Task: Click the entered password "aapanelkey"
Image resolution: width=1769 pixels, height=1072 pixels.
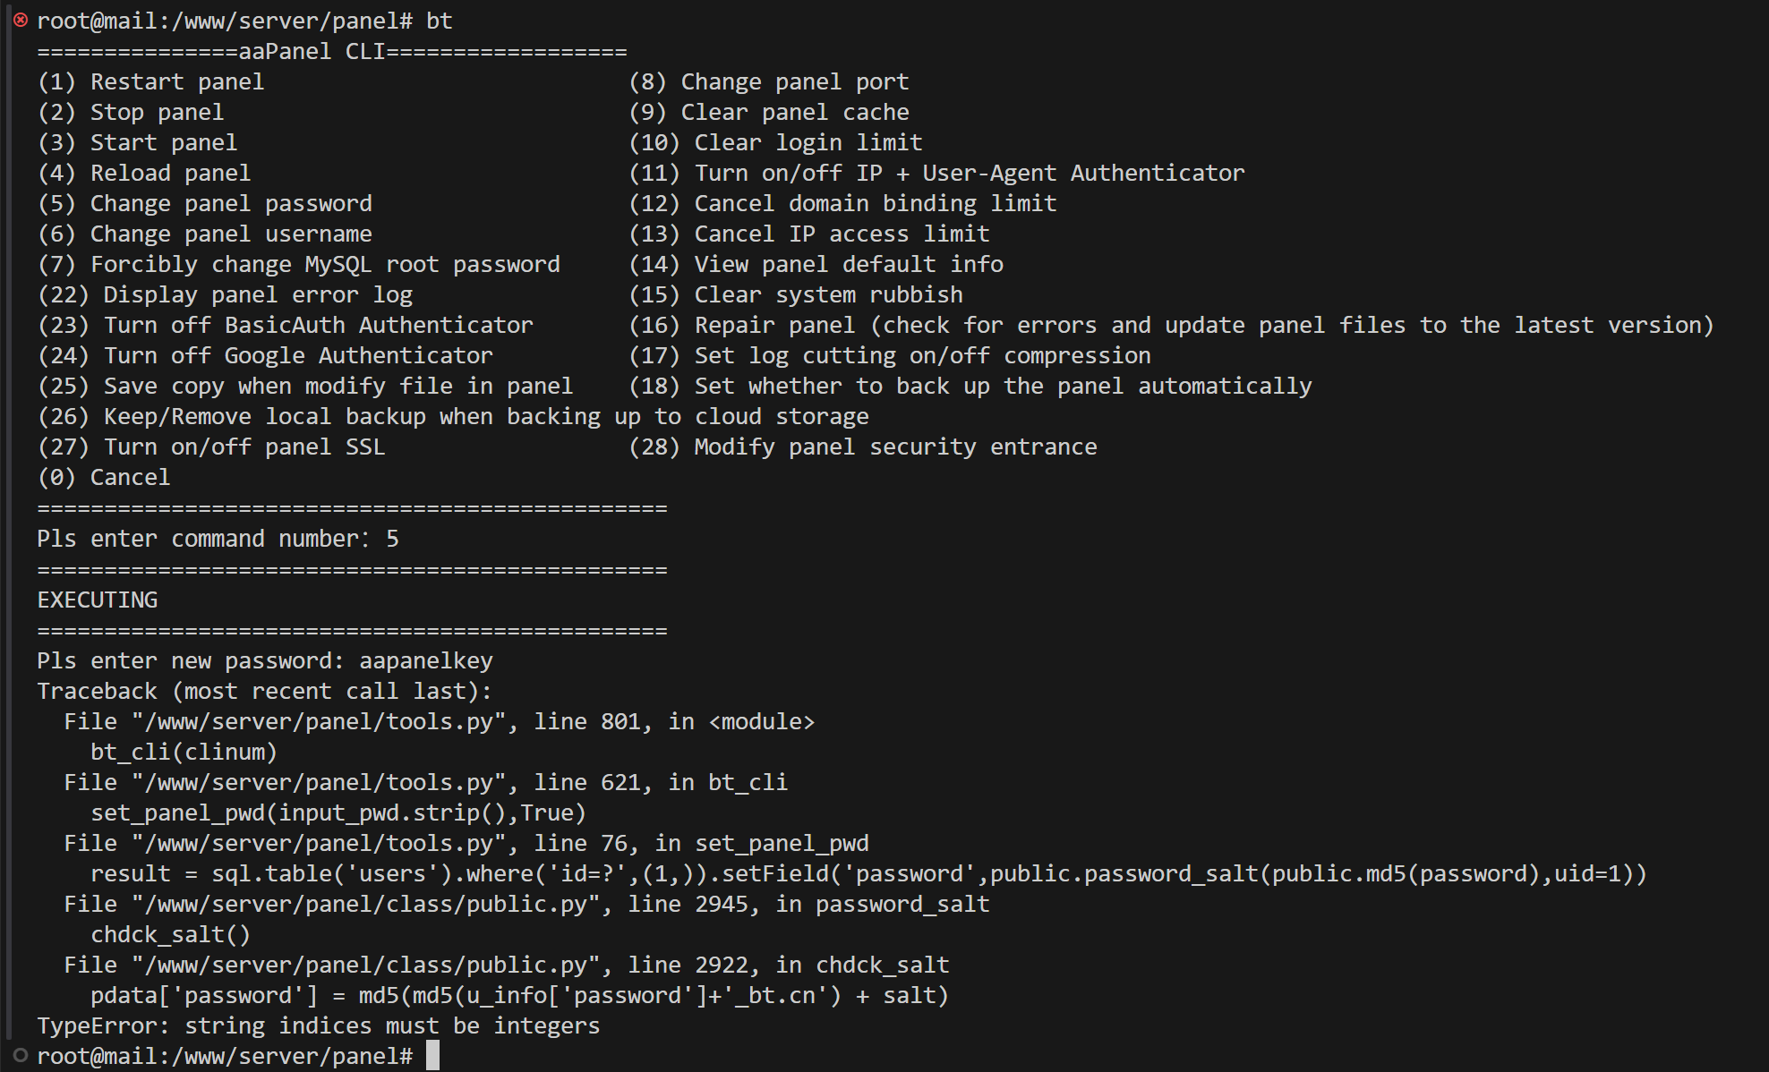Action: [x=425, y=661]
